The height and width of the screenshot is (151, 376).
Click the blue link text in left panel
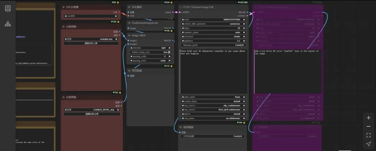click(21, 37)
